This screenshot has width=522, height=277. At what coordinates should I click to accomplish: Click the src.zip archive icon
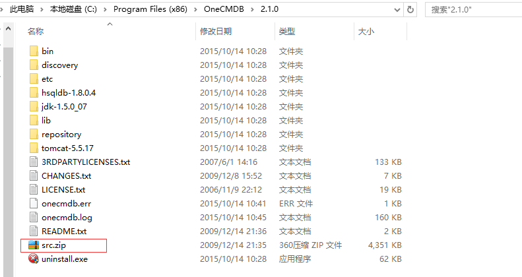(34, 245)
